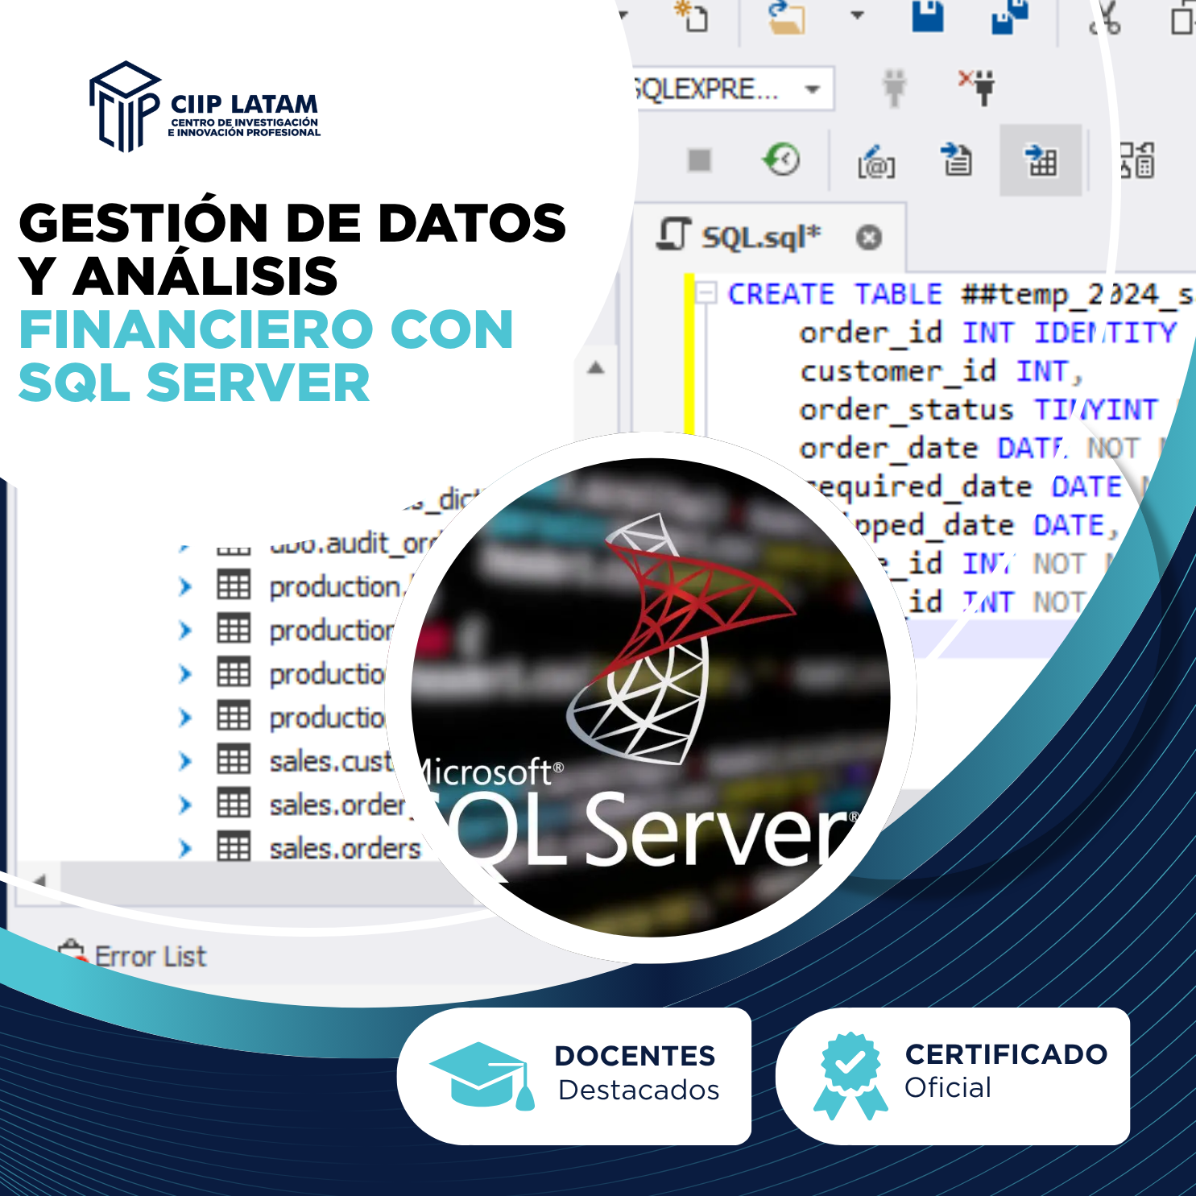The height and width of the screenshot is (1196, 1196).
Task: Collapse the CREATE TABLE code block
Action: coord(706,292)
